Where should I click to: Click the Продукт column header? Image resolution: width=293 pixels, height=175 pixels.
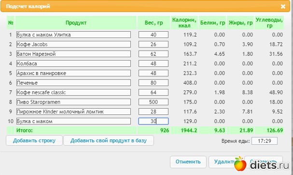click(x=76, y=23)
